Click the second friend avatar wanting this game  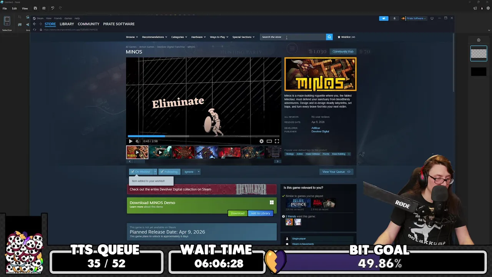(298, 222)
